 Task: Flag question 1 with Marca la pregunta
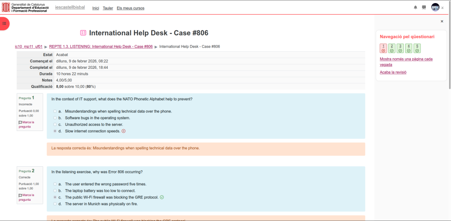pos(26,124)
